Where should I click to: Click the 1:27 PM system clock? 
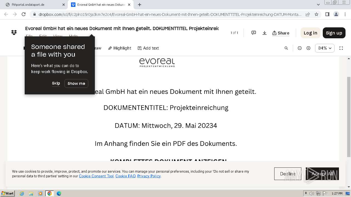(337, 193)
